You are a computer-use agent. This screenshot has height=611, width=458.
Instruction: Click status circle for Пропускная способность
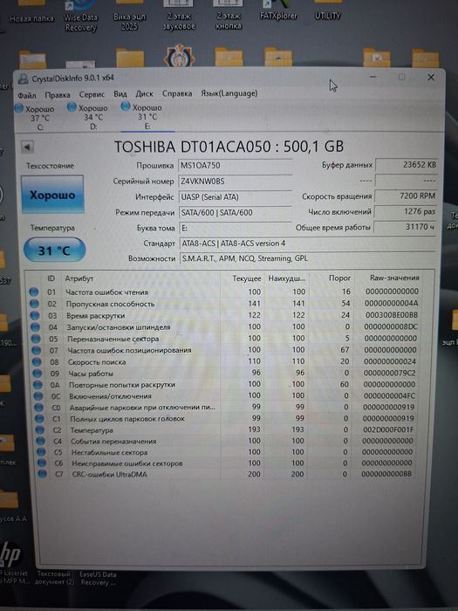point(34,304)
